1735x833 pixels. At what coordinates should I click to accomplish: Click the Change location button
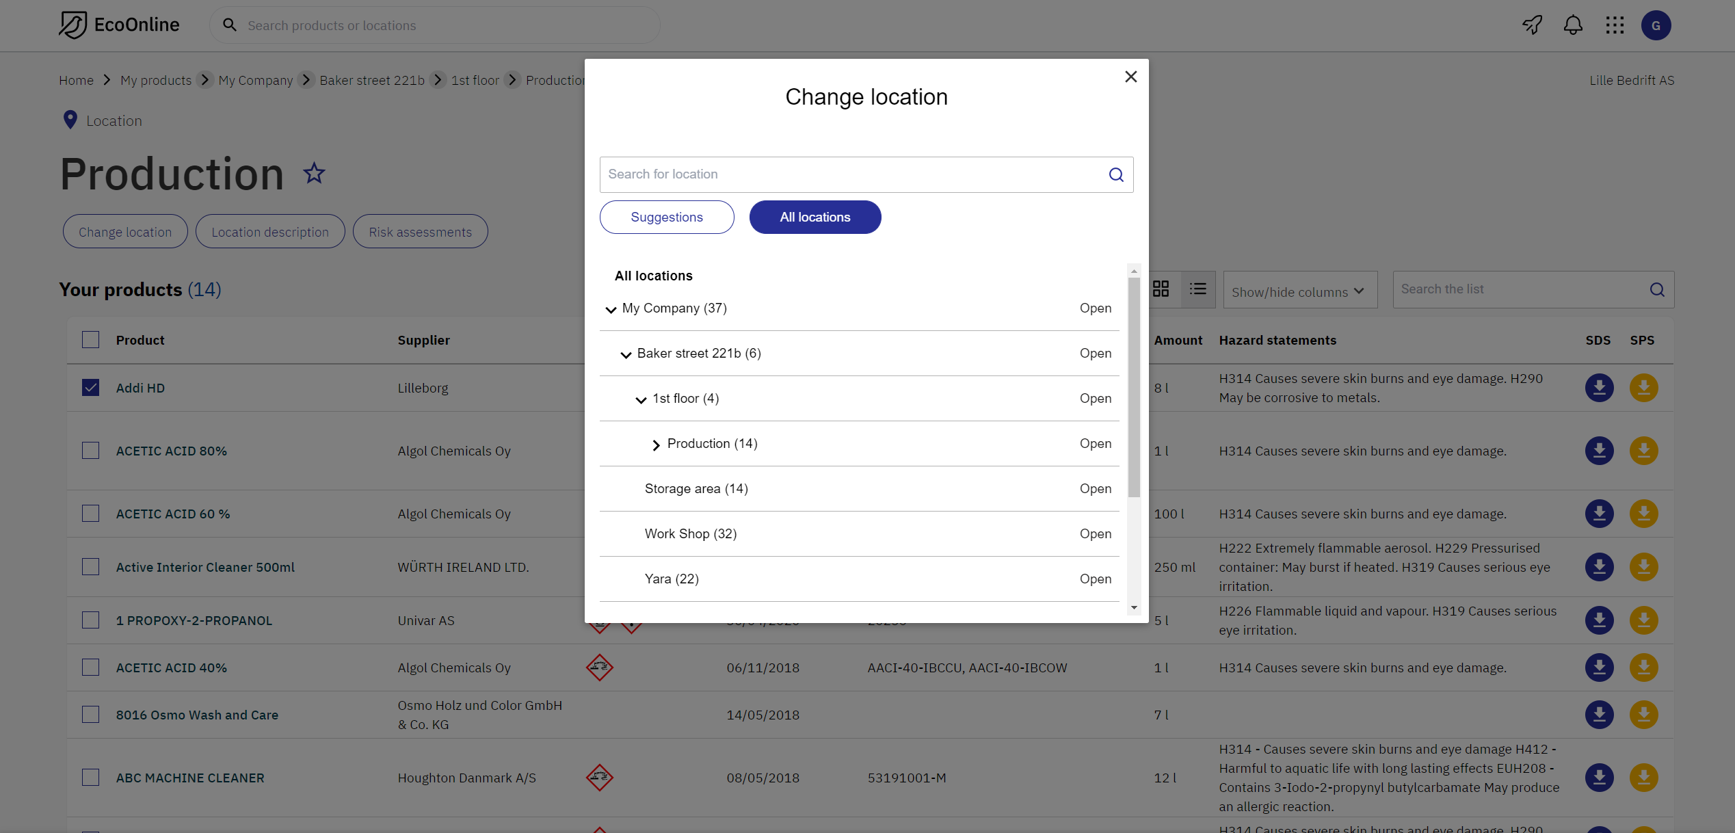(125, 232)
